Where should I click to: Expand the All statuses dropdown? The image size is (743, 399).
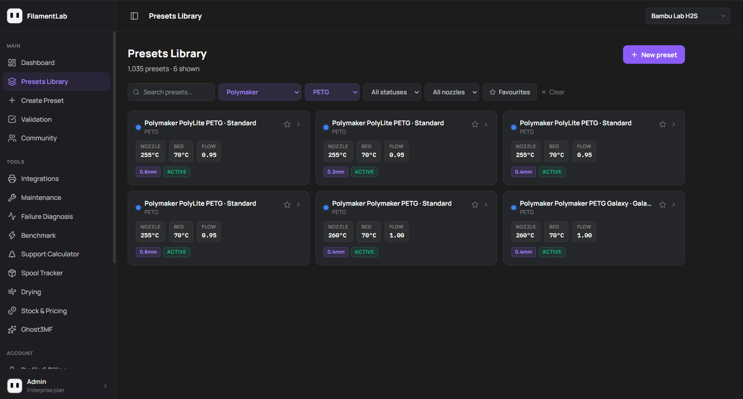pyautogui.click(x=392, y=92)
